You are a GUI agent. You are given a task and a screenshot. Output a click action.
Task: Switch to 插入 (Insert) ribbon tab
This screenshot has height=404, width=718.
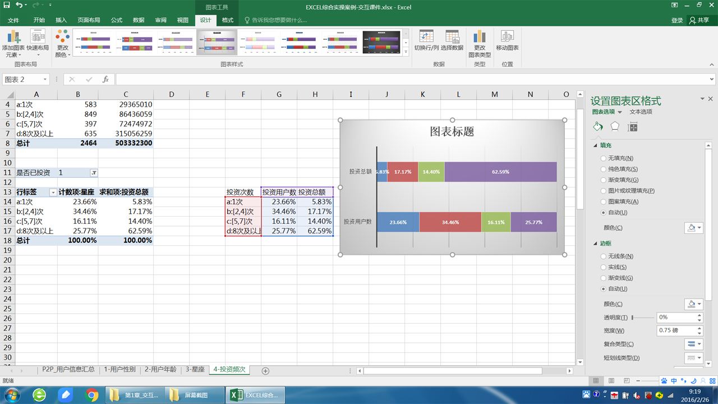pos(61,20)
